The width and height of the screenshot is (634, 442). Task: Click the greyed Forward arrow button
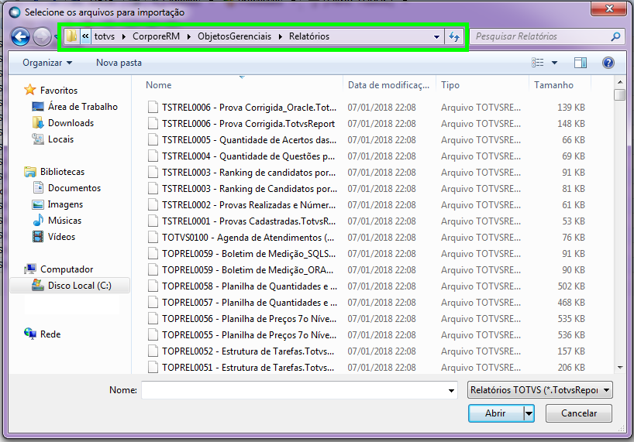pyautogui.click(x=42, y=36)
